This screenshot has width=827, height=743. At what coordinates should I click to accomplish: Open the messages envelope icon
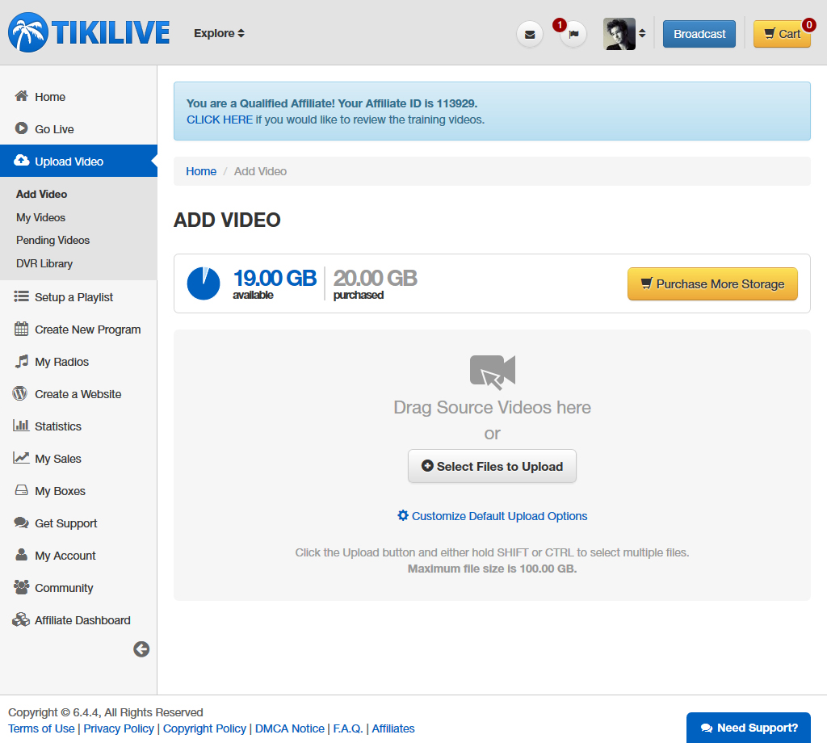tap(530, 34)
